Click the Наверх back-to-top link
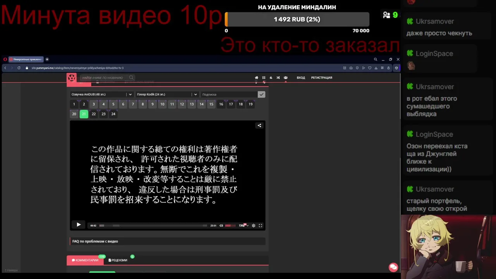The height and width of the screenshot is (279, 496). tap(11, 270)
